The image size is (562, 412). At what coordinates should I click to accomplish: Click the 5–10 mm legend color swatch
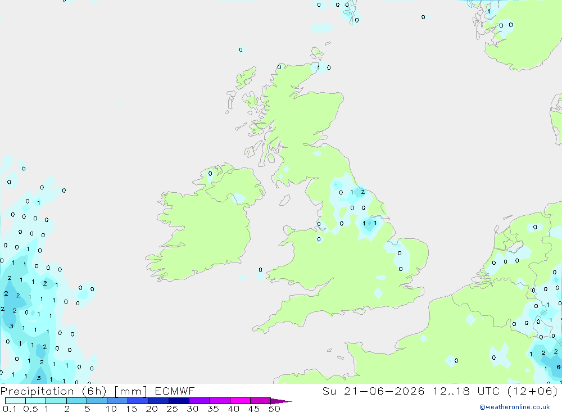coord(97,401)
